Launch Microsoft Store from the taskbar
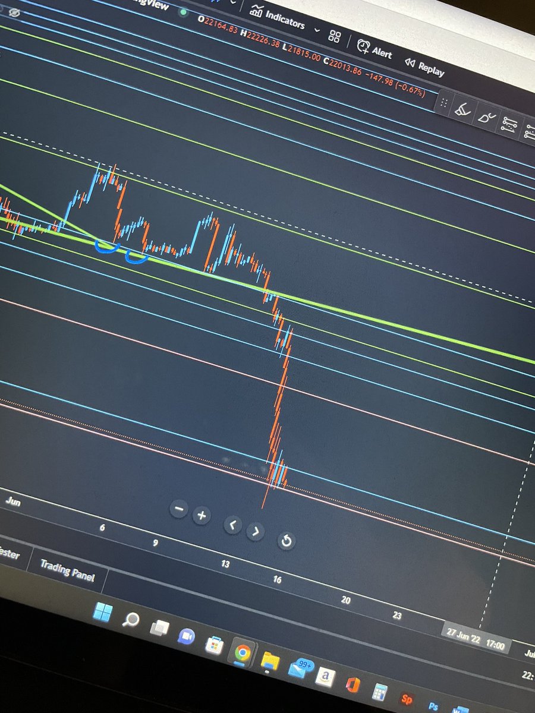This screenshot has width=535, height=713. (x=213, y=644)
